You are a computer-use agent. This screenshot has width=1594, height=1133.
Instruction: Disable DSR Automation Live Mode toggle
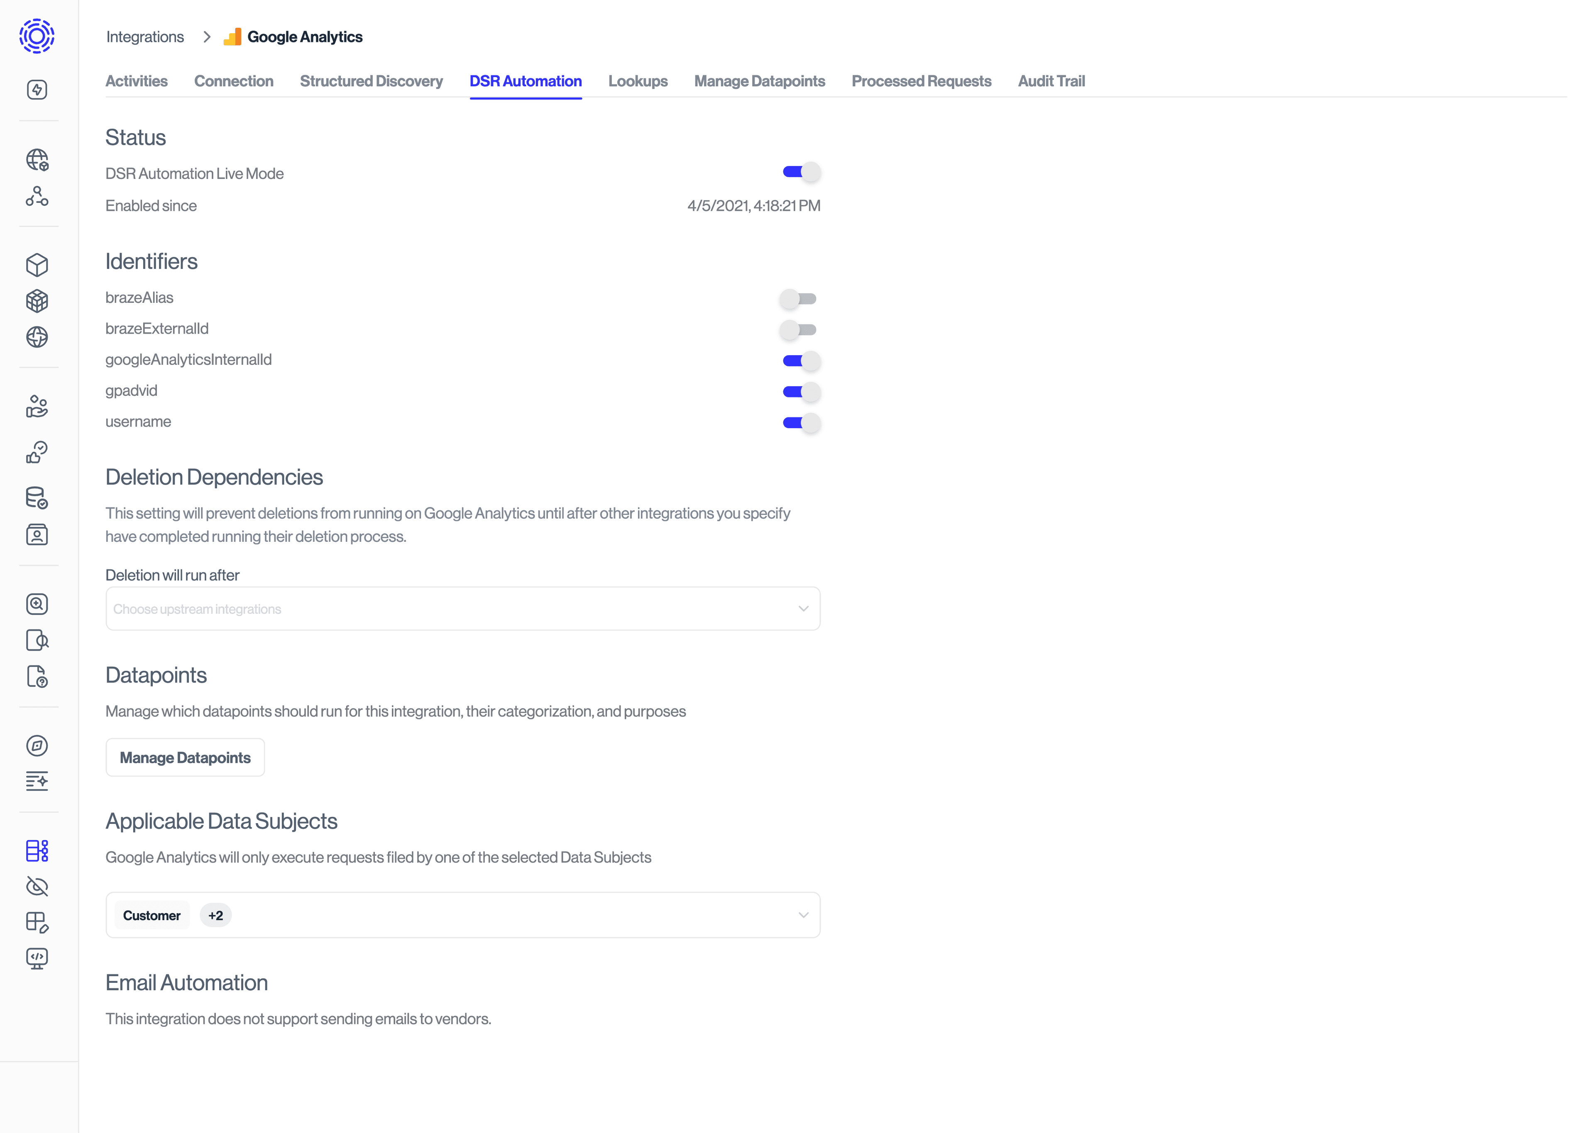click(x=800, y=172)
